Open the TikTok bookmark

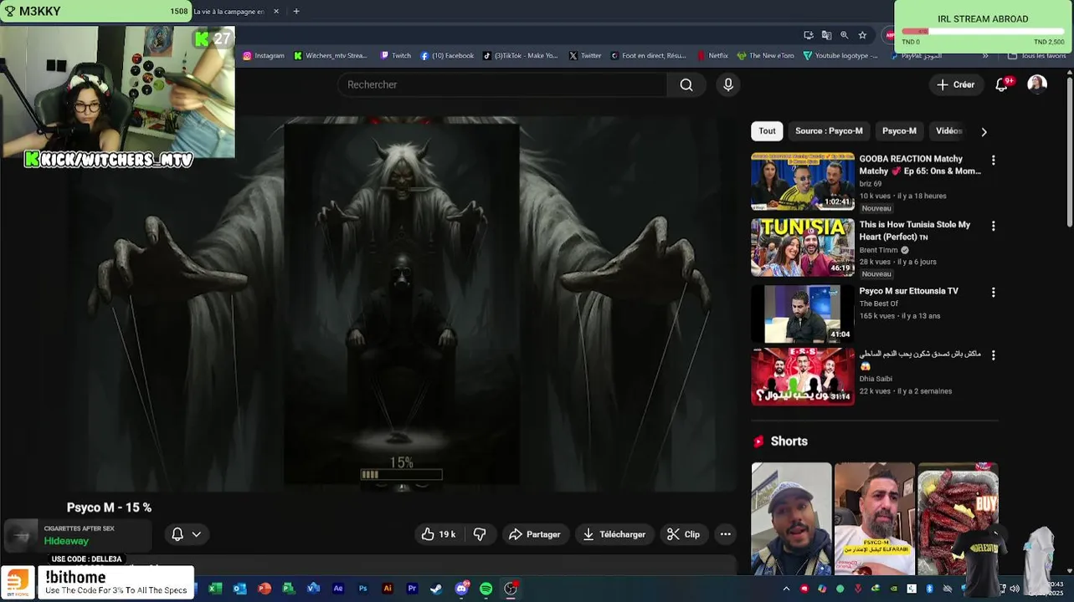pos(521,56)
